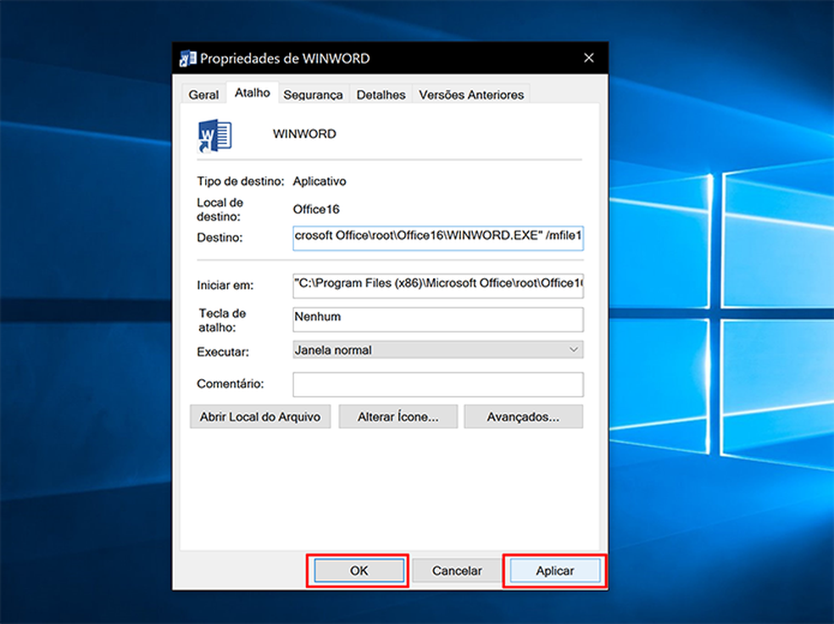Show the Versões Anteriores tab

[x=471, y=95]
